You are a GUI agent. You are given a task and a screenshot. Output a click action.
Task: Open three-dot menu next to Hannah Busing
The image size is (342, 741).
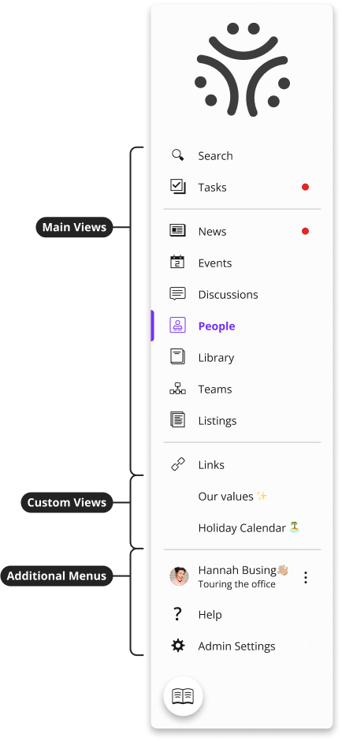pos(306,577)
